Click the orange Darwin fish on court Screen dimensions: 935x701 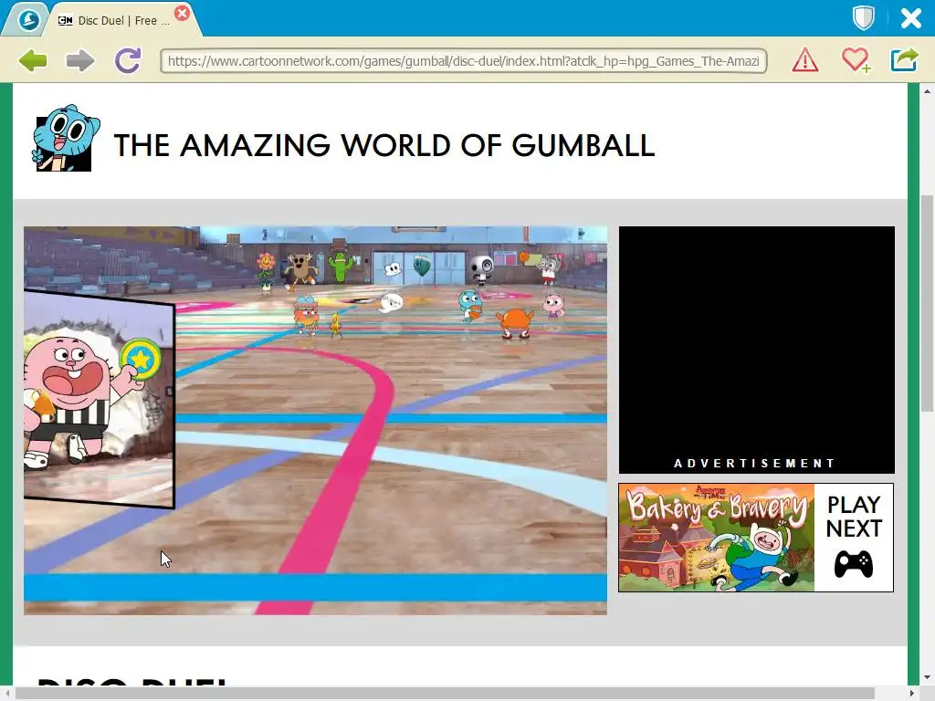click(516, 322)
